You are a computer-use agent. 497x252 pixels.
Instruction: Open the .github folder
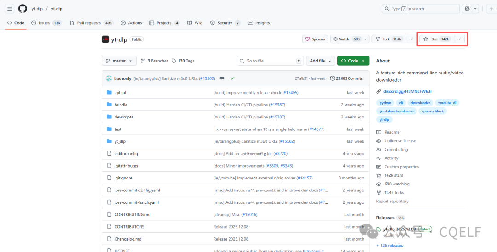[121, 93]
